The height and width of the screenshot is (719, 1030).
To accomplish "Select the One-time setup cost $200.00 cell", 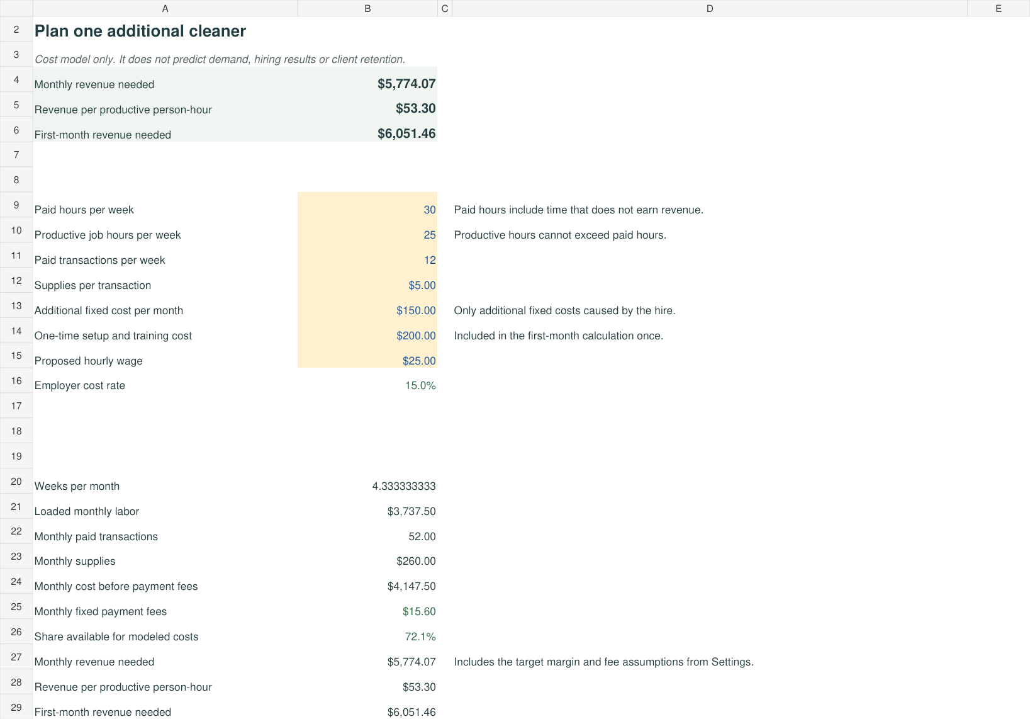I will point(367,331).
